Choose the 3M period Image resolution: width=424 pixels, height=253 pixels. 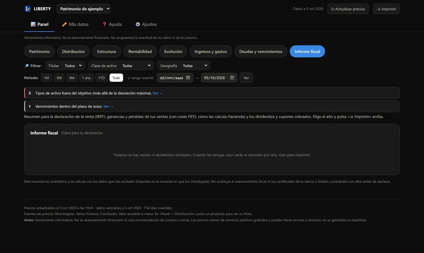click(59, 78)
